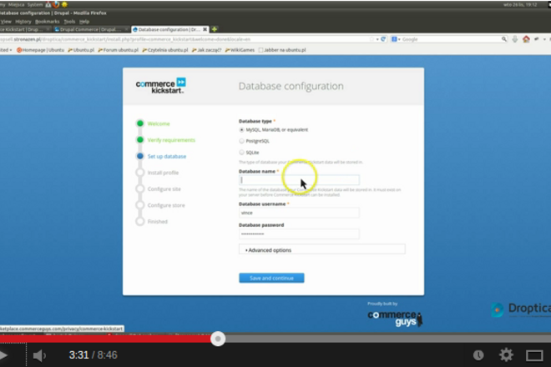Click the clock in the top panel
This screenshot has height=367, width=551.
(520, 4)
